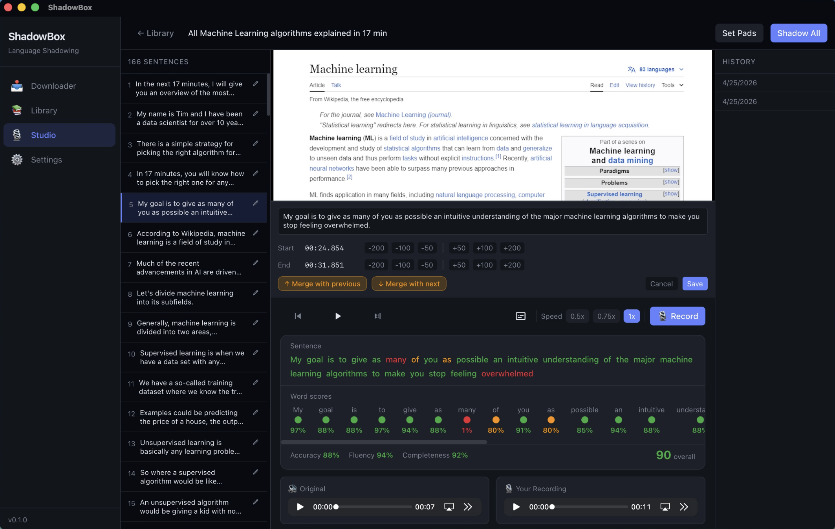Seek on Your Recording progress slider
The image size is (835, 529).
[590, 507]
